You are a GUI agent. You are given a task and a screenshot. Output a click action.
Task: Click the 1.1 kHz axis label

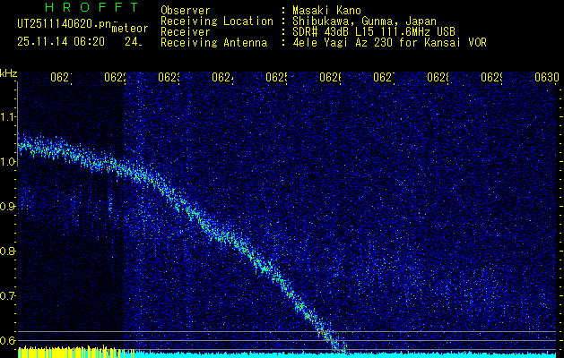coord(7,117)
